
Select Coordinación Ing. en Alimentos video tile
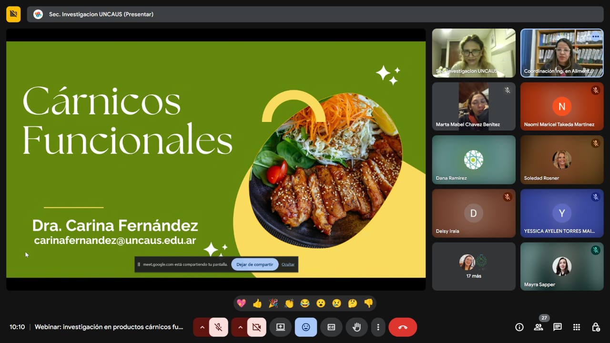pyautogui.click(x=562, y=53)
